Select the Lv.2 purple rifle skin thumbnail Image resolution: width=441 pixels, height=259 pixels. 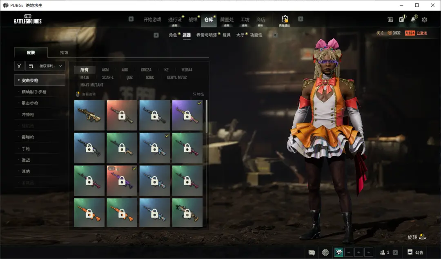(x=122, y=181)
